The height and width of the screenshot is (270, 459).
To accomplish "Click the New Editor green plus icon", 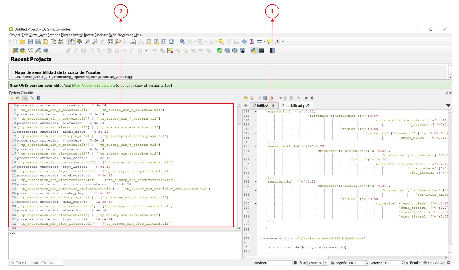I will 246,106.
